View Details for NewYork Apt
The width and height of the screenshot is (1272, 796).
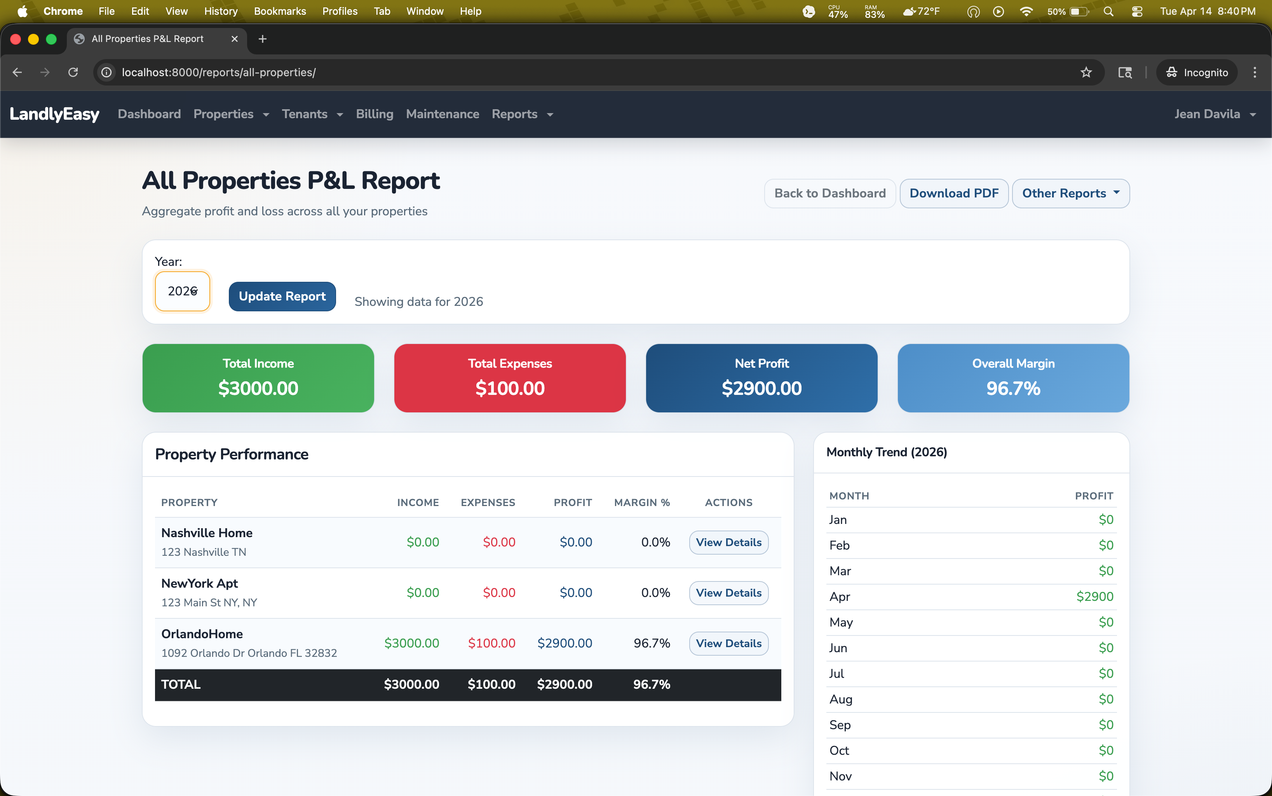tap(728, 593)
